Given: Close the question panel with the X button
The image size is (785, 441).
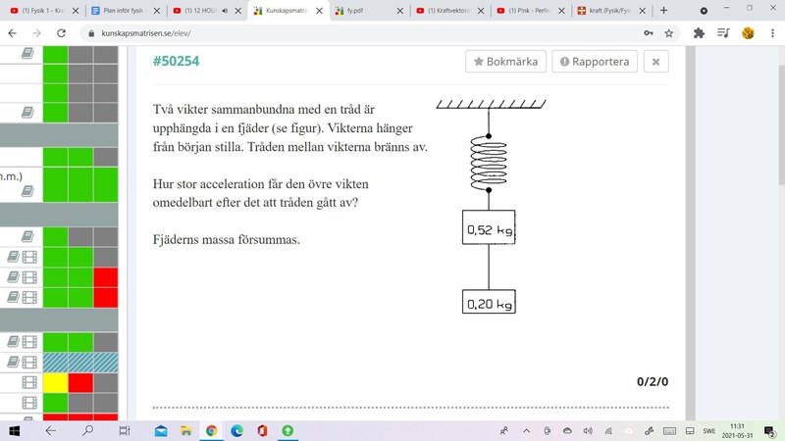Looking at the screenshot, I should 655,61.
